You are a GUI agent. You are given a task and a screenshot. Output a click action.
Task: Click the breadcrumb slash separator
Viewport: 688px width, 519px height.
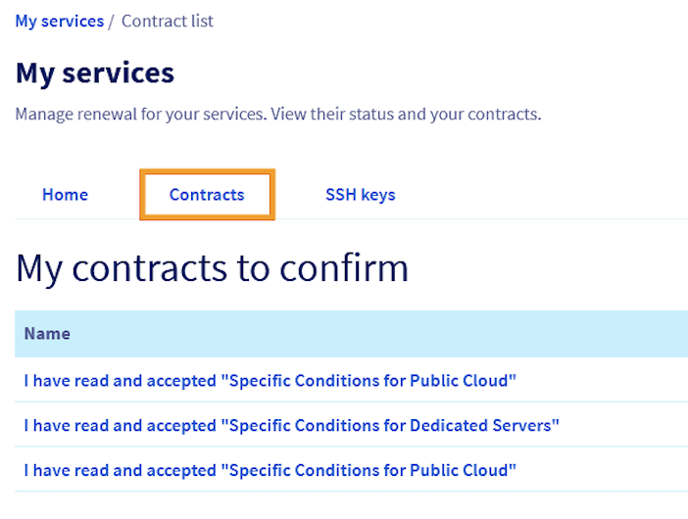pyautogui.click(x=112, y=21)
